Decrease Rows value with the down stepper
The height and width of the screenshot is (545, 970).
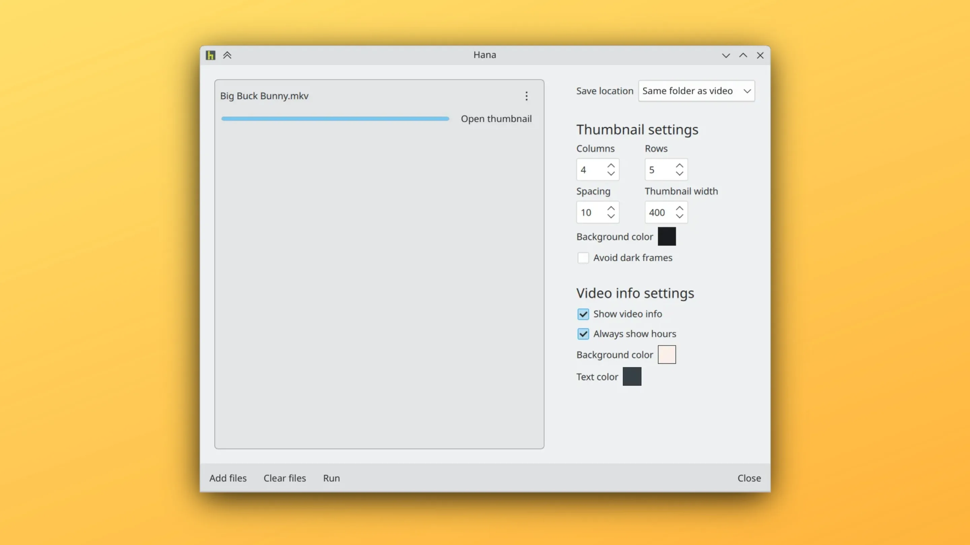[679, 174]
